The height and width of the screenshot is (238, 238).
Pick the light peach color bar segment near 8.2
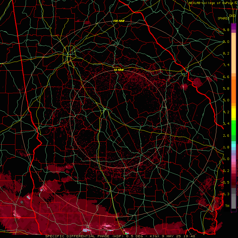coord(234,54)
